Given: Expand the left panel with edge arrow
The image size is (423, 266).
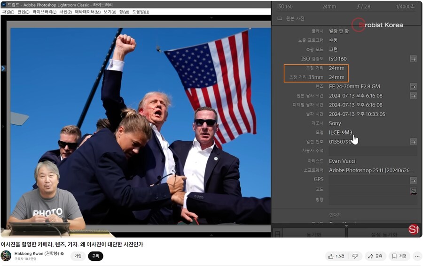Looking at the screenshot, I should coord(3,68).
